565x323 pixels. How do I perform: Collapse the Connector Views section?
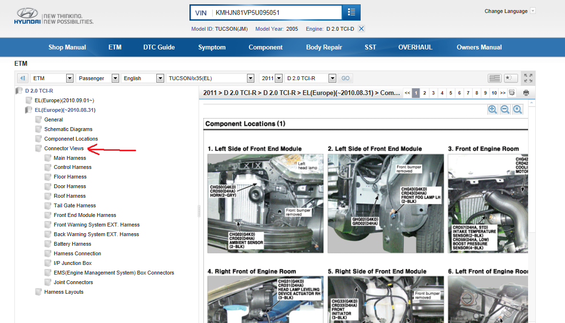(x=64, y=148)
